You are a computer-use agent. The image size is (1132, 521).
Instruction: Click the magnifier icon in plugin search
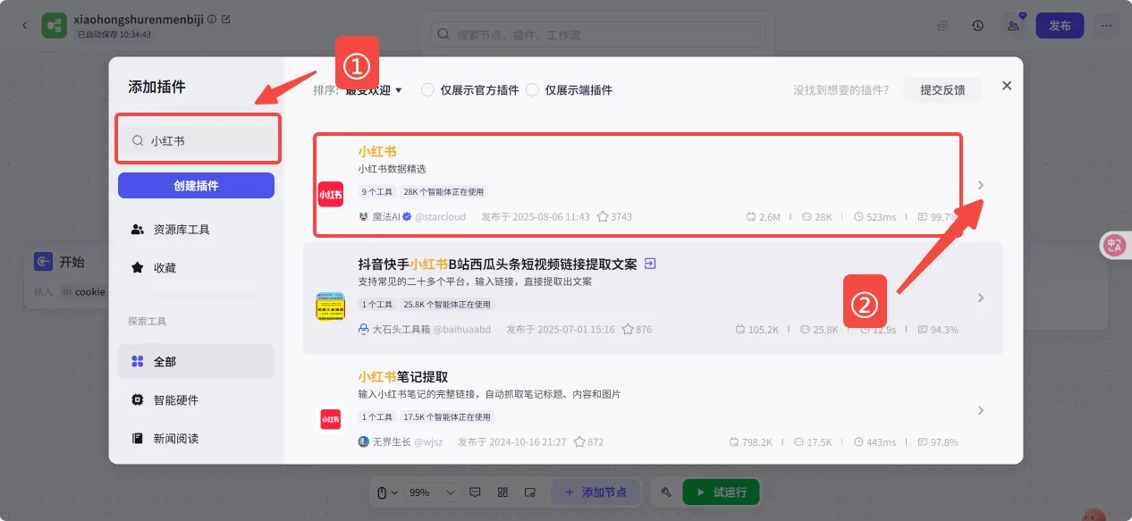tap(138, 140)
